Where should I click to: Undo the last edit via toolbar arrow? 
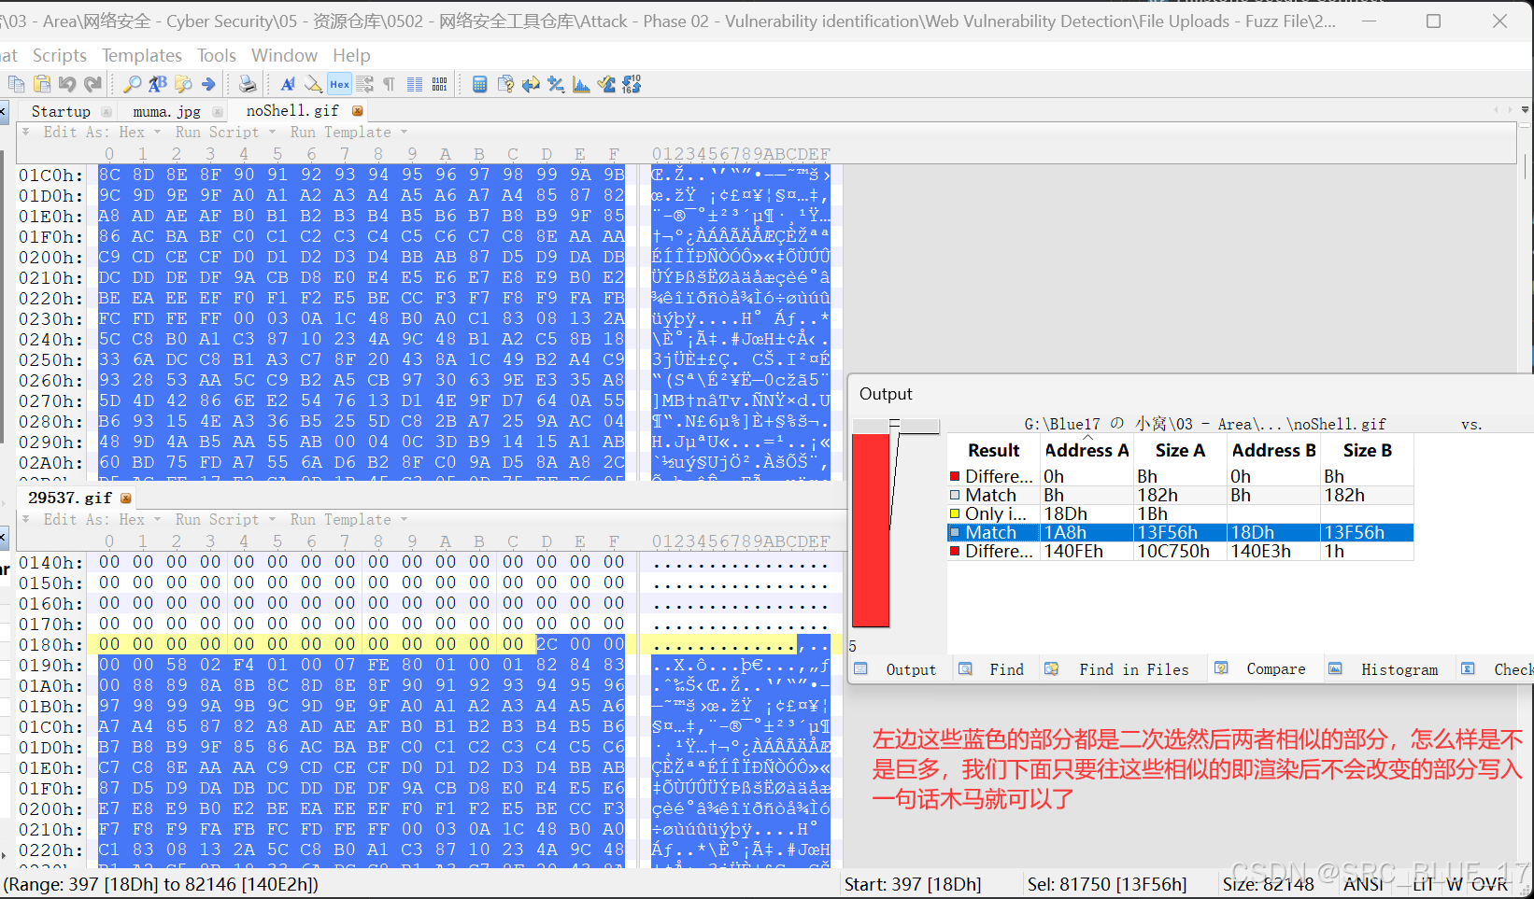point(67,84)
